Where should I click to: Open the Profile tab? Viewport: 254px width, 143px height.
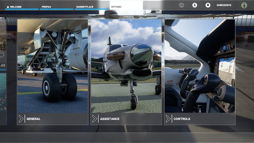pos(46,7)
